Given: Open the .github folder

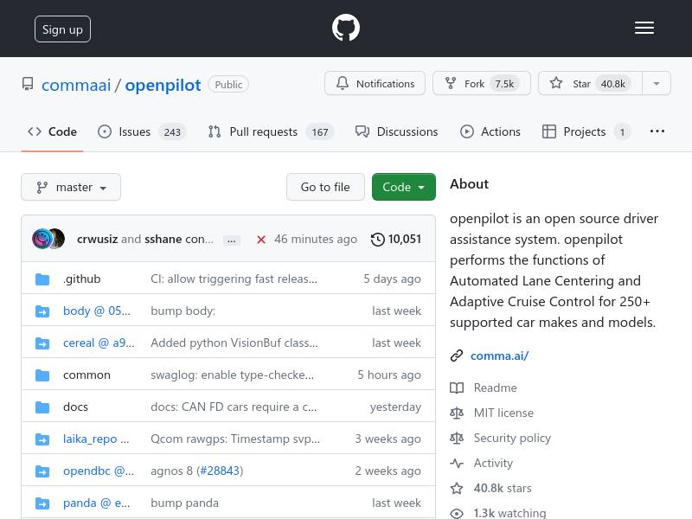Looking at the screenshot, I should click(x=81, y=279).
